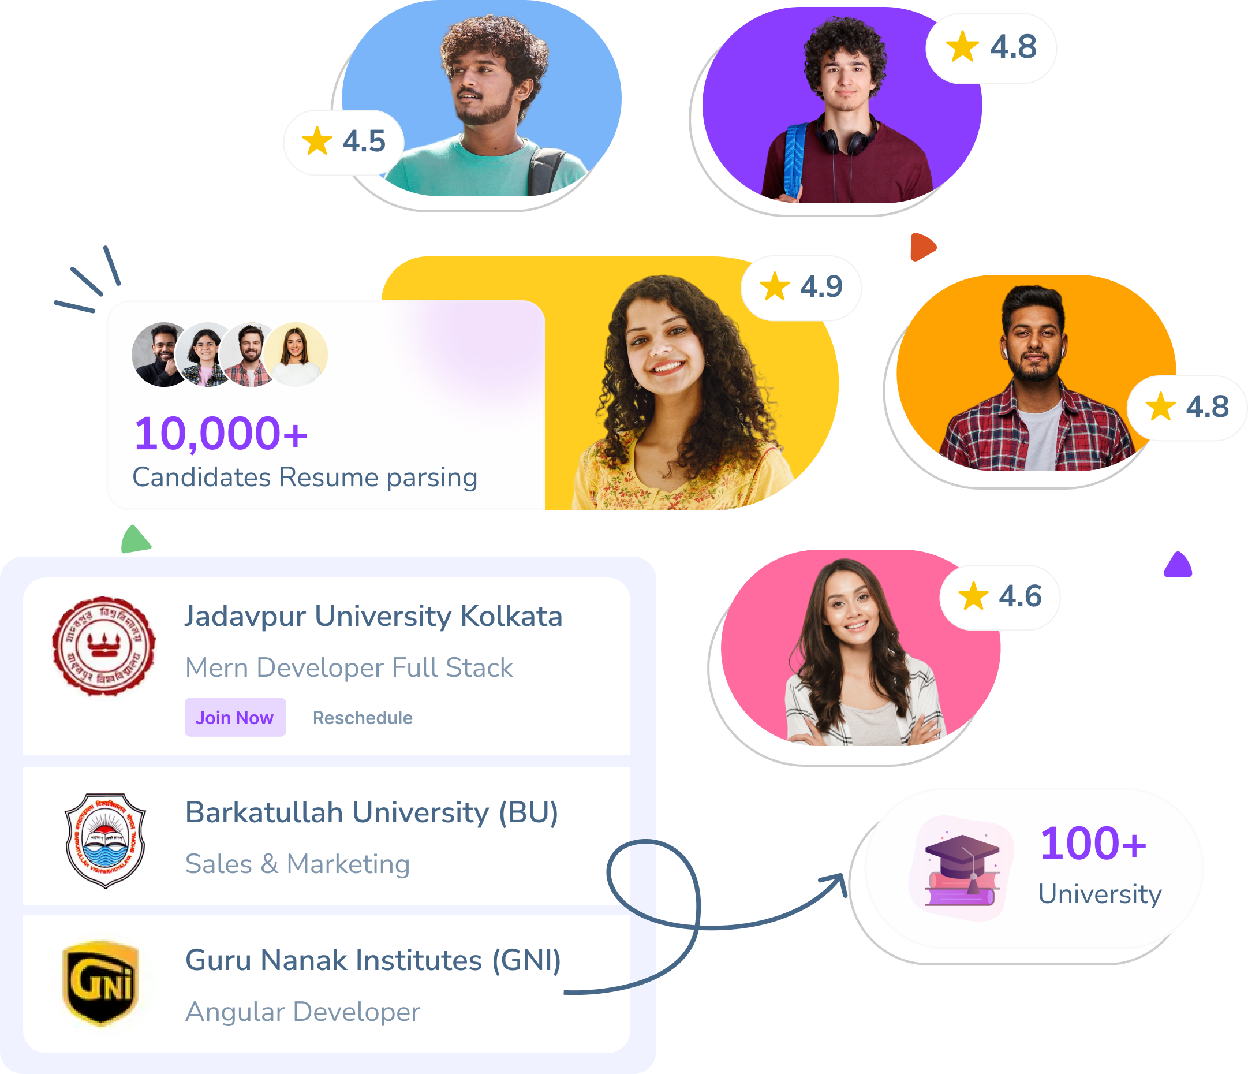Click the purple triangle decoration

pos(1178,565)
